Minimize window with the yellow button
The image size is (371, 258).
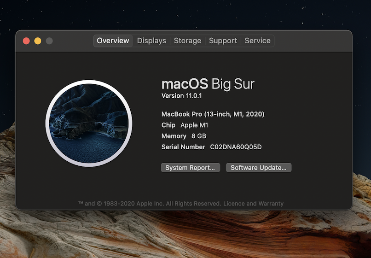[38, 41]
